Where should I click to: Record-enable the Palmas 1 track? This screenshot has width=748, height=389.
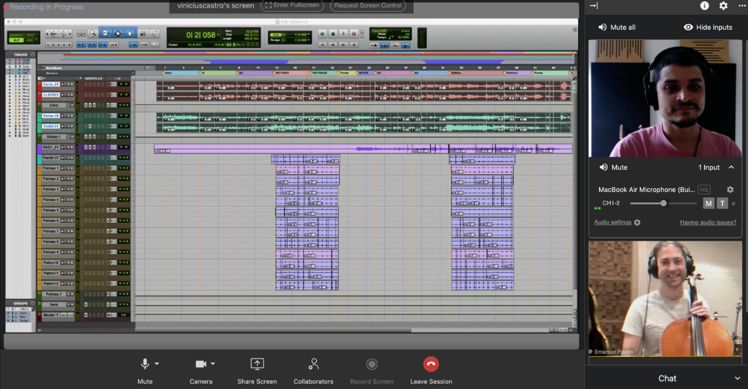[x=62, y=169]
